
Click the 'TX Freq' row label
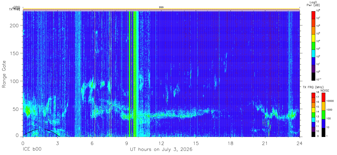click(15, 10)
